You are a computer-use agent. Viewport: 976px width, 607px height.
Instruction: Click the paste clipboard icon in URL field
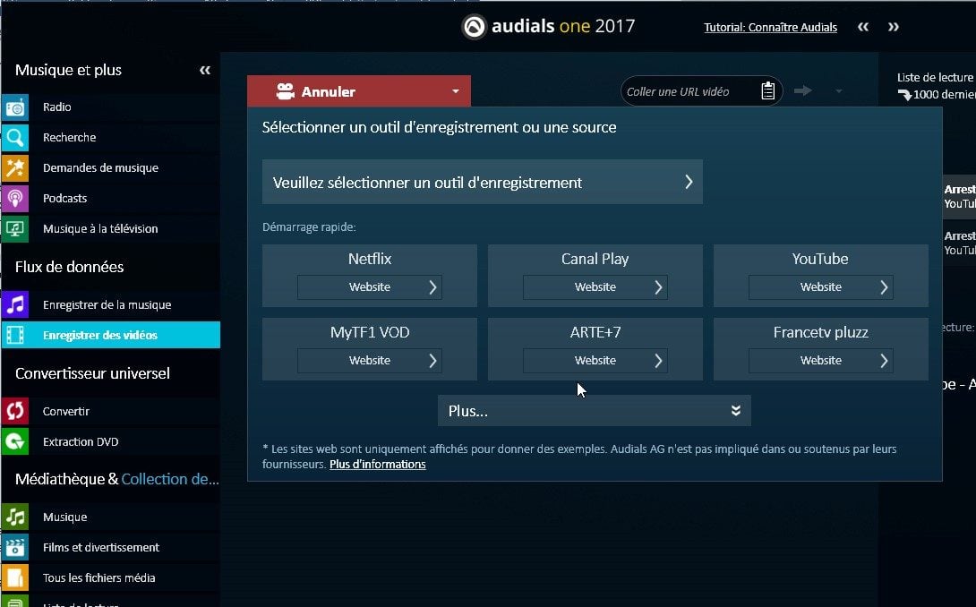click(767, 91)
